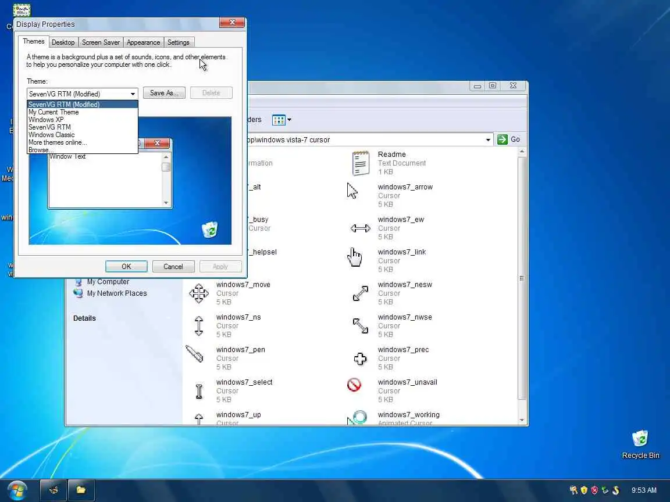670x502 pixels.
Task: Select the windows7_select I-beam icon
Action: (199, 391)
